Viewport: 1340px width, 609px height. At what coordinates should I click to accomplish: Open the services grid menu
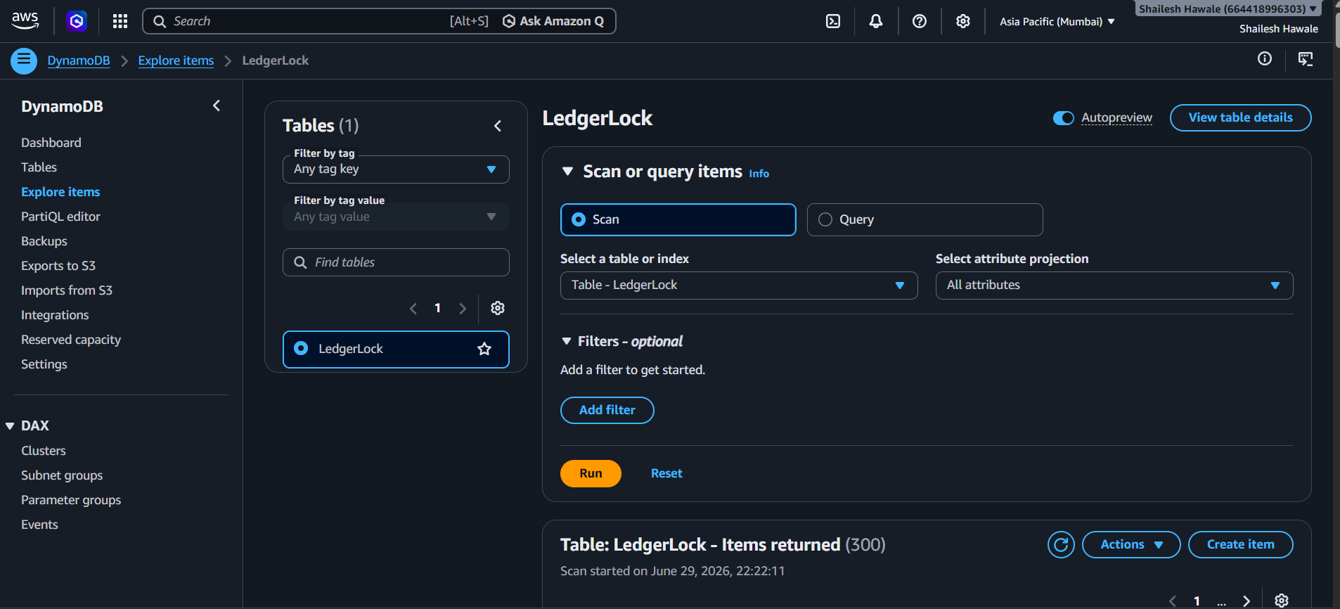pyautogui.click(x=120, y=21)
